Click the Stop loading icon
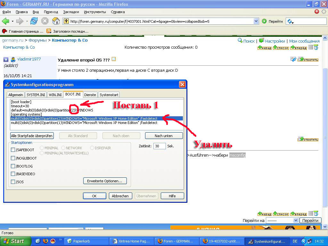The image size is (328, 246). point(45,21)
